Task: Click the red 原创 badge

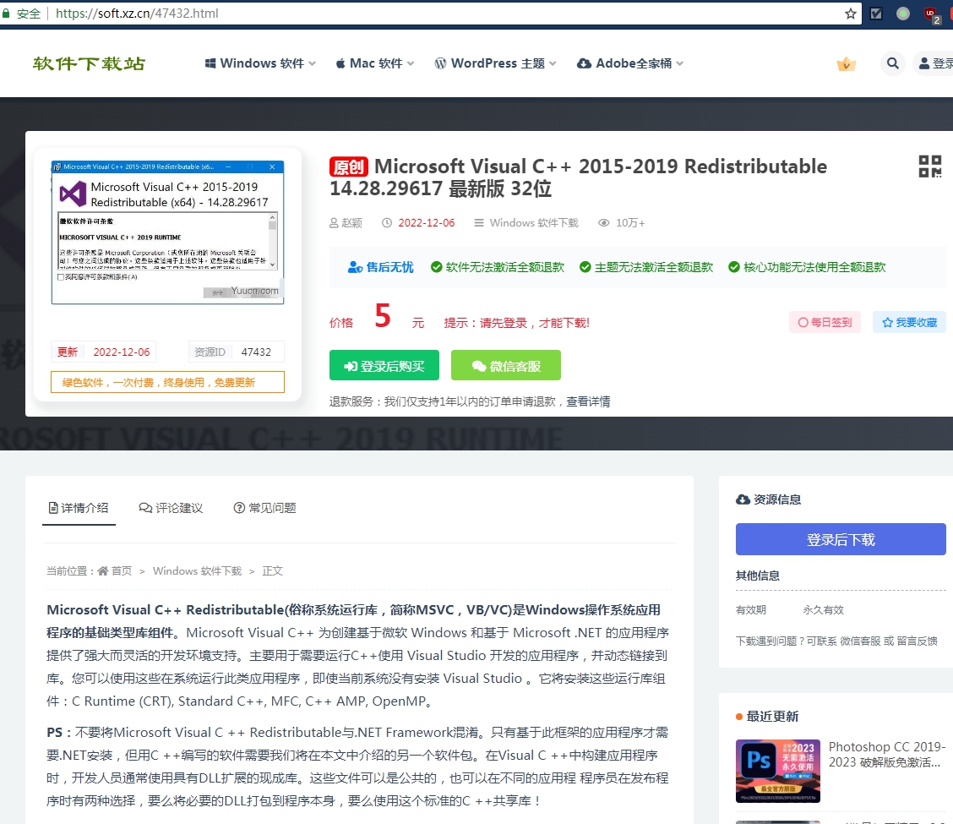Action: coord(349,166)
